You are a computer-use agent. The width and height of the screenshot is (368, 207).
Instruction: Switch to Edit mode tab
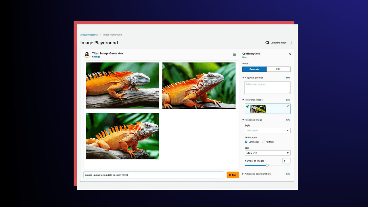tap(278, 69)
